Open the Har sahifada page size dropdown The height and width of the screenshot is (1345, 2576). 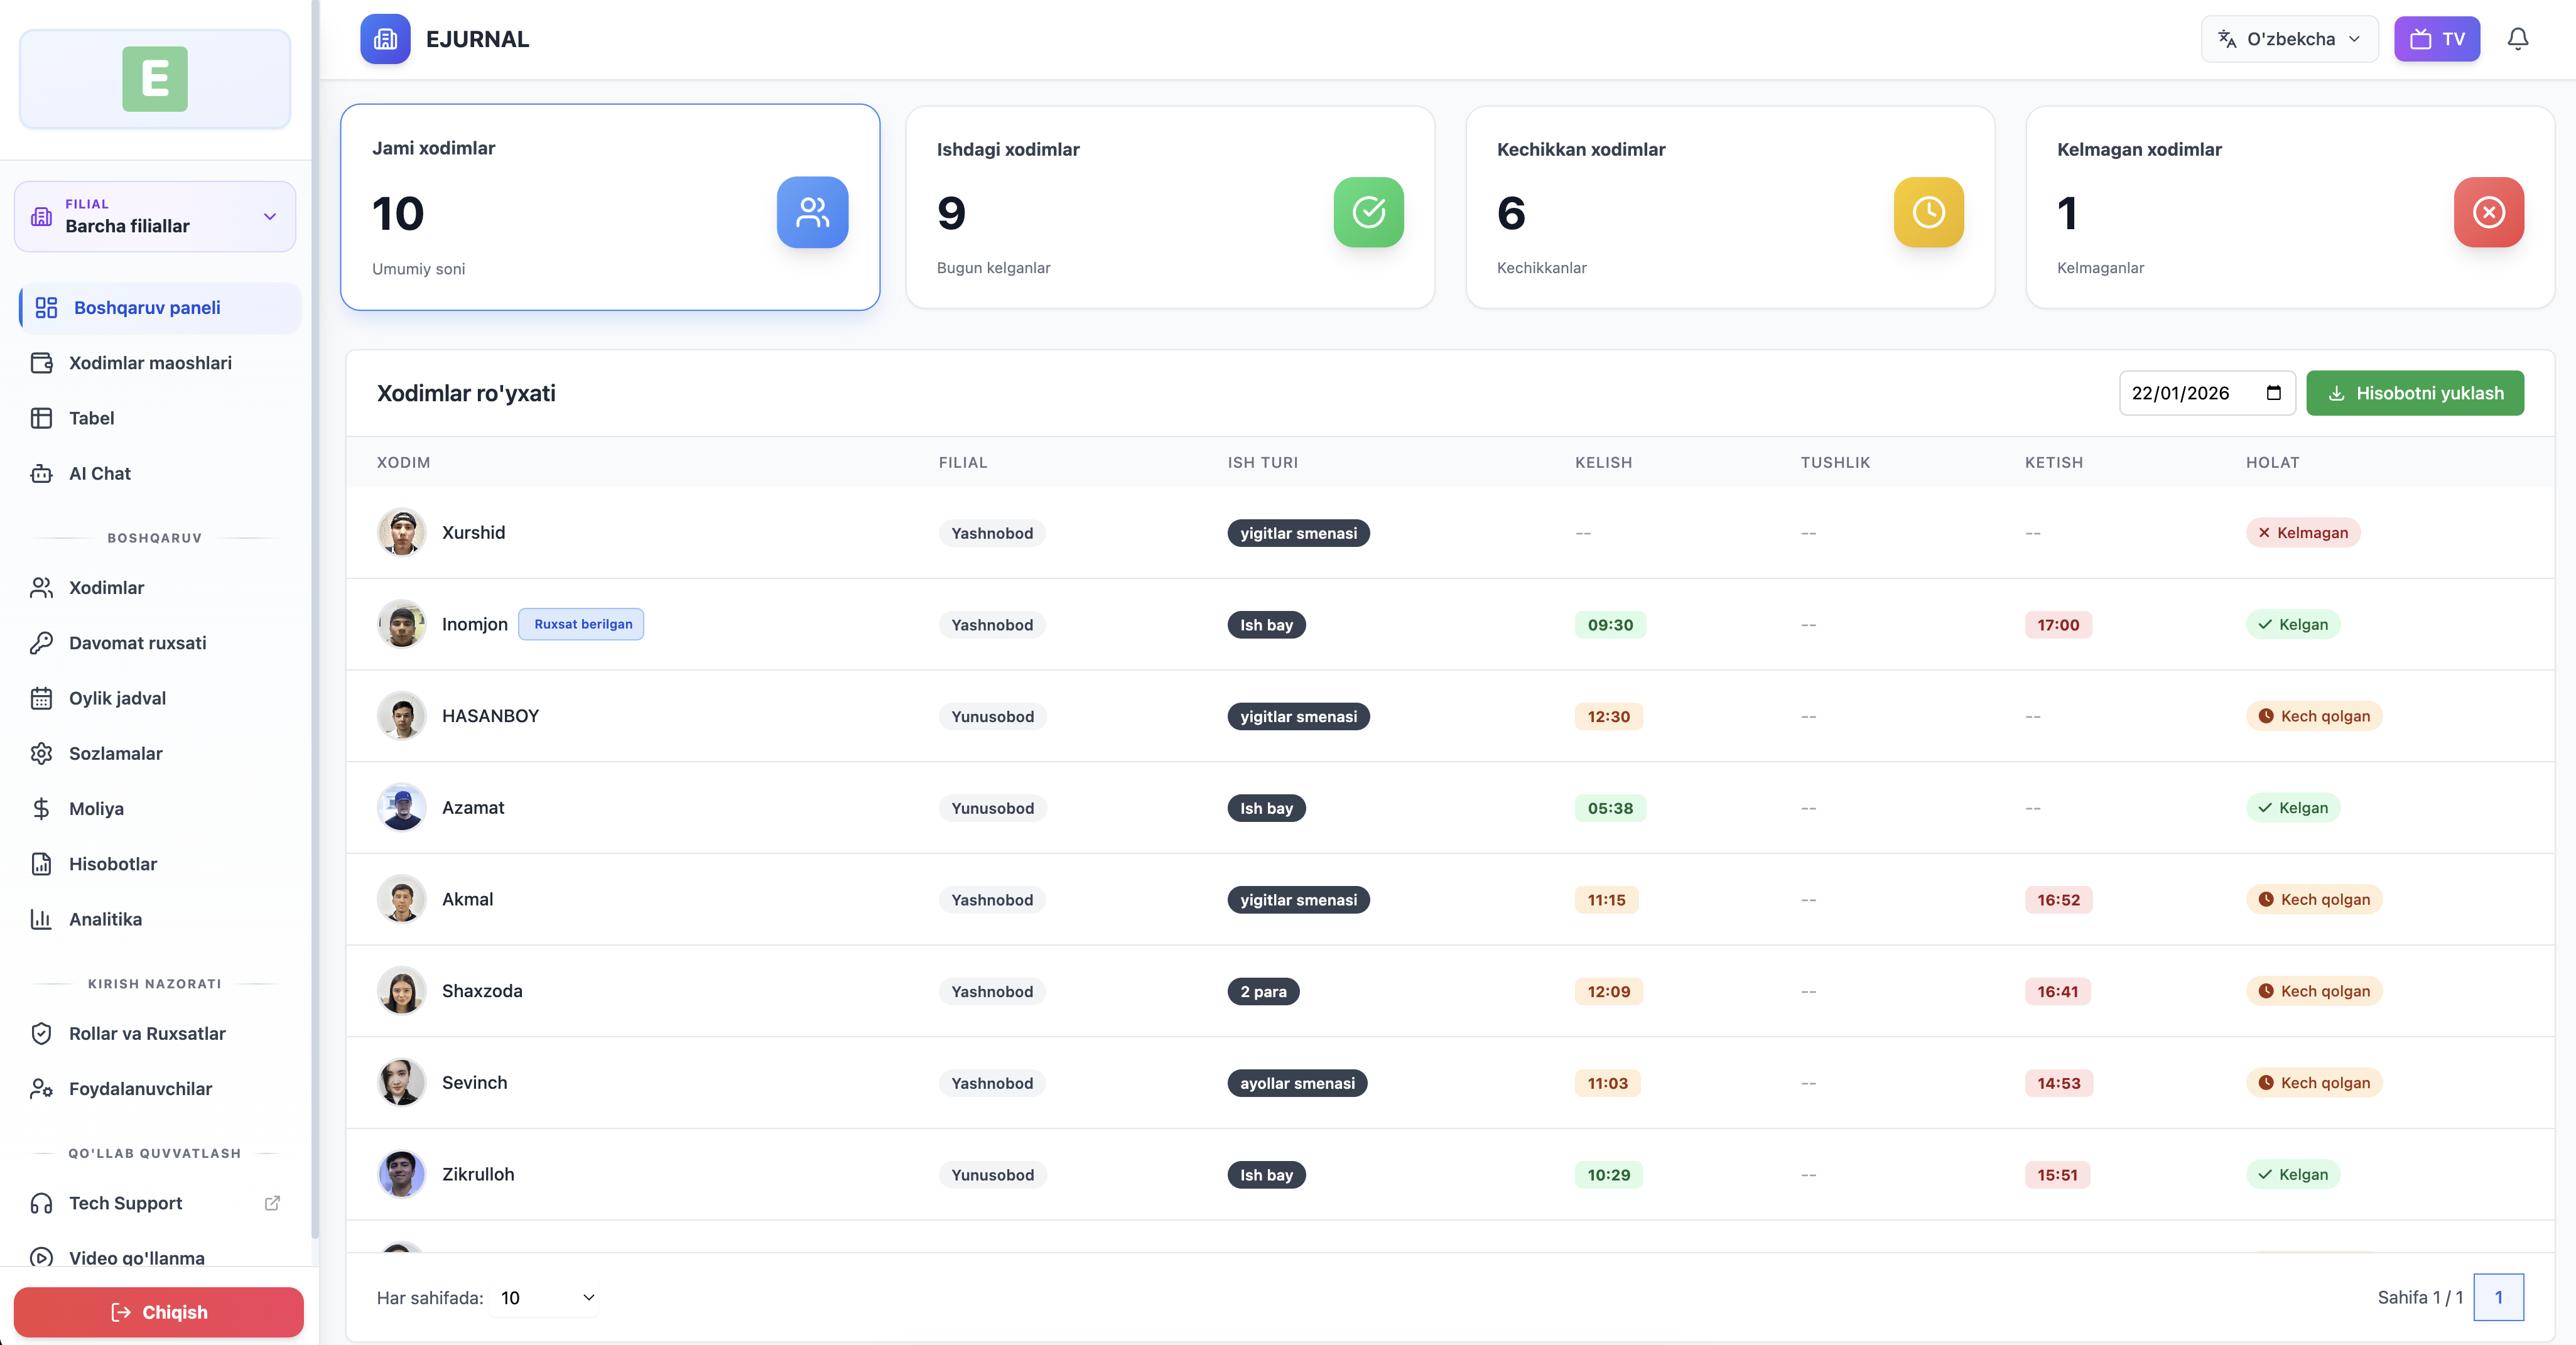coord(543,1298)
